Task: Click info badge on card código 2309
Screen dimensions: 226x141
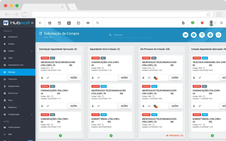Action: [155, 106]
